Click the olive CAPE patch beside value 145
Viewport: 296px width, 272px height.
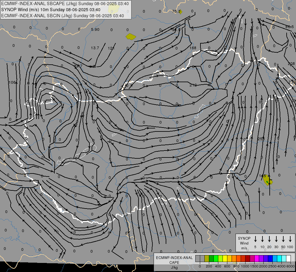[268, 180]
